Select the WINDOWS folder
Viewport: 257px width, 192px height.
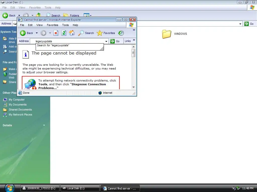[x=174, y=34]
